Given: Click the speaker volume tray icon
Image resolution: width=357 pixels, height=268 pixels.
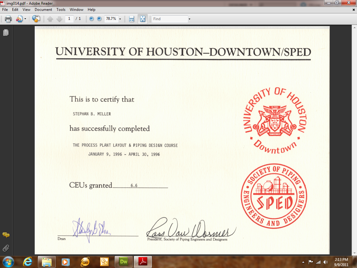Looking at the screenshot, I should (x=325, y=262).
